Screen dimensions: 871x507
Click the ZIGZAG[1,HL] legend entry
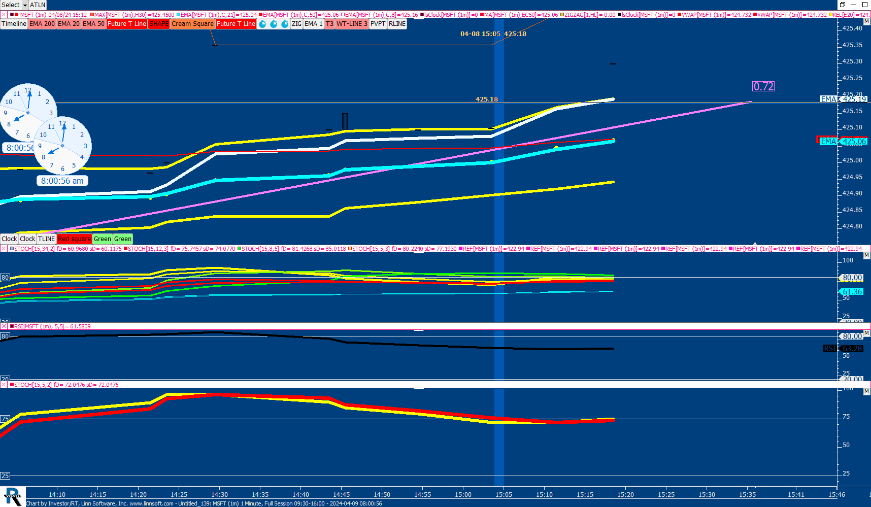click(587, 15)
